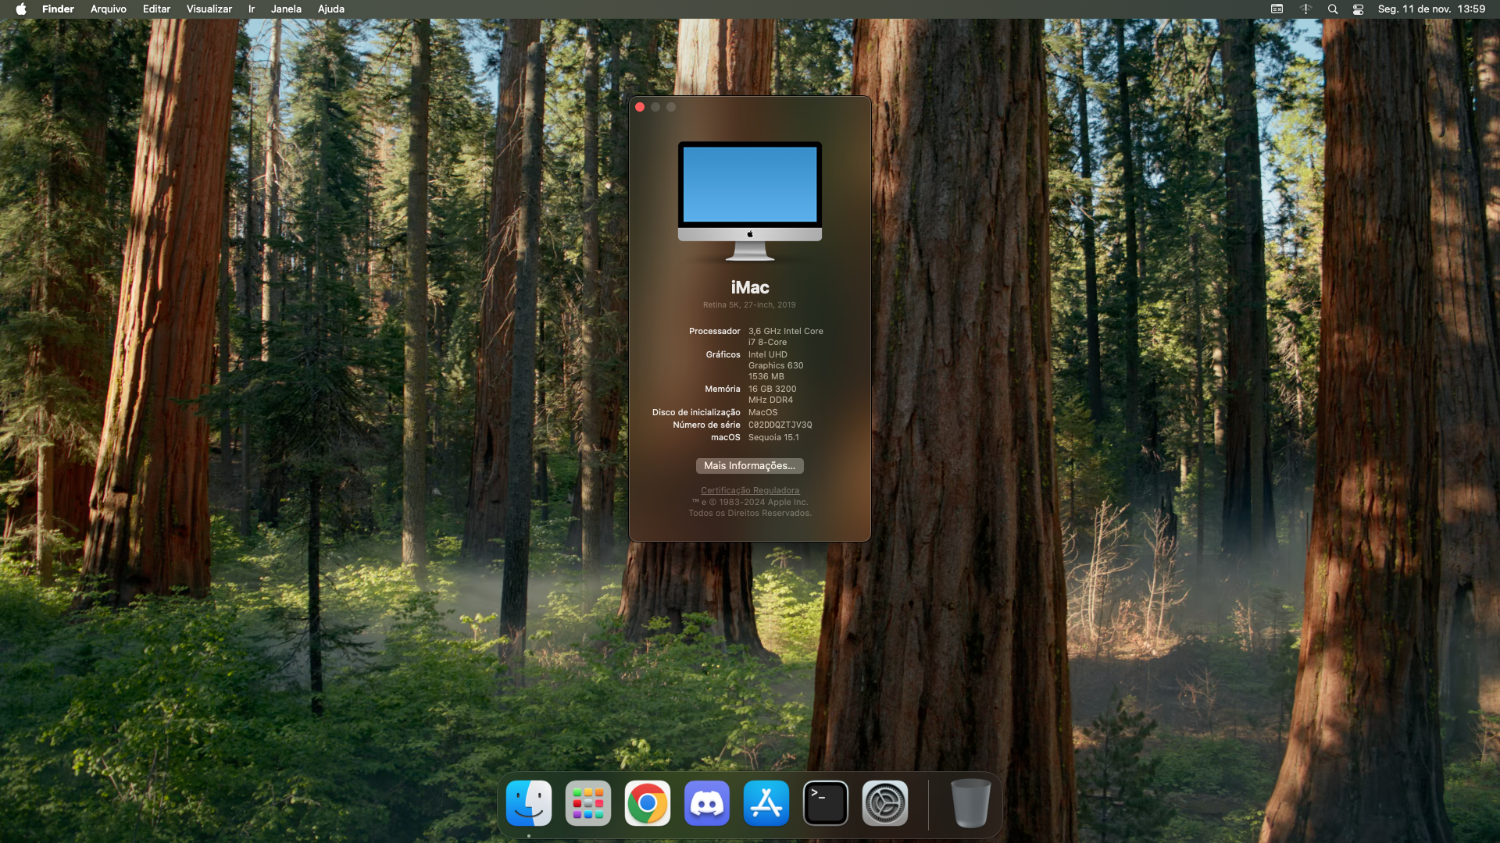Open Discord from the Dock
Viewport: 1500px width, 843px height.
pos(707,803)
